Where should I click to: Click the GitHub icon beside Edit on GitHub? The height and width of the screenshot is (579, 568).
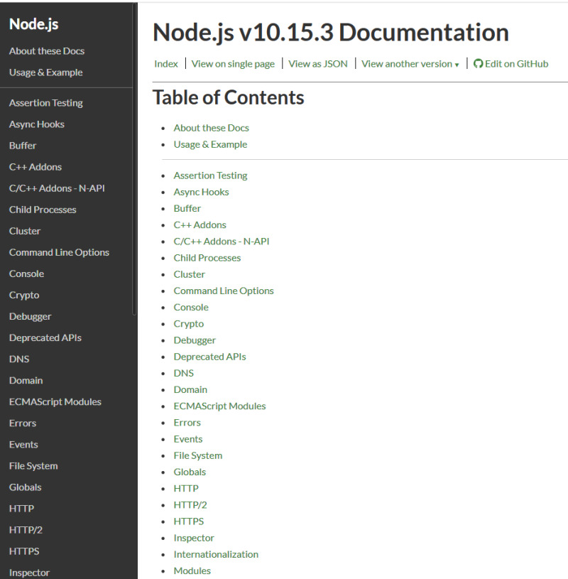coord(478,64)
